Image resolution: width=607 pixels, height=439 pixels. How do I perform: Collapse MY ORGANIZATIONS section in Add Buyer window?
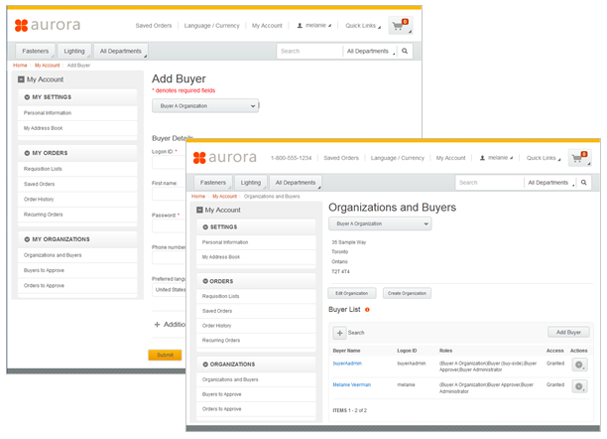(27, 239)
